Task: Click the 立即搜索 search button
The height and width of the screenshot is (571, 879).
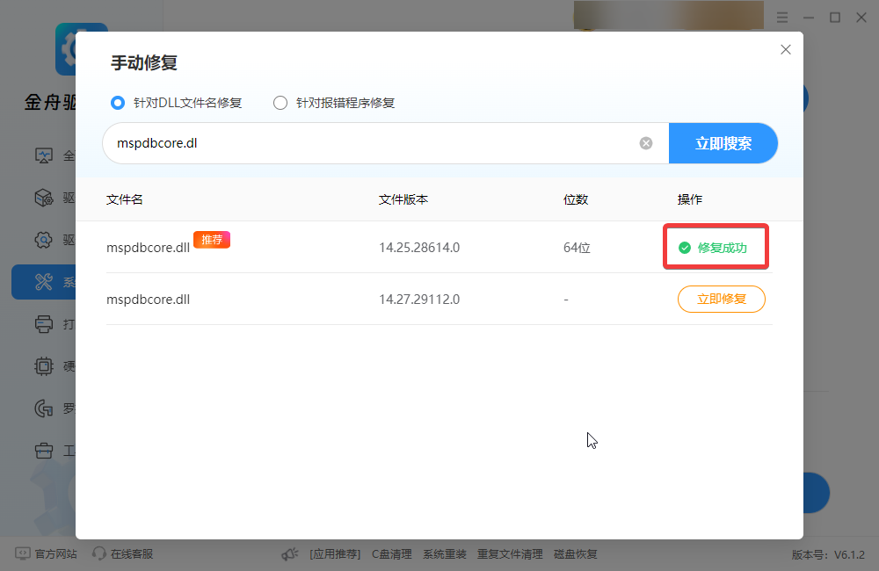Action: click(x=723, y=143)
